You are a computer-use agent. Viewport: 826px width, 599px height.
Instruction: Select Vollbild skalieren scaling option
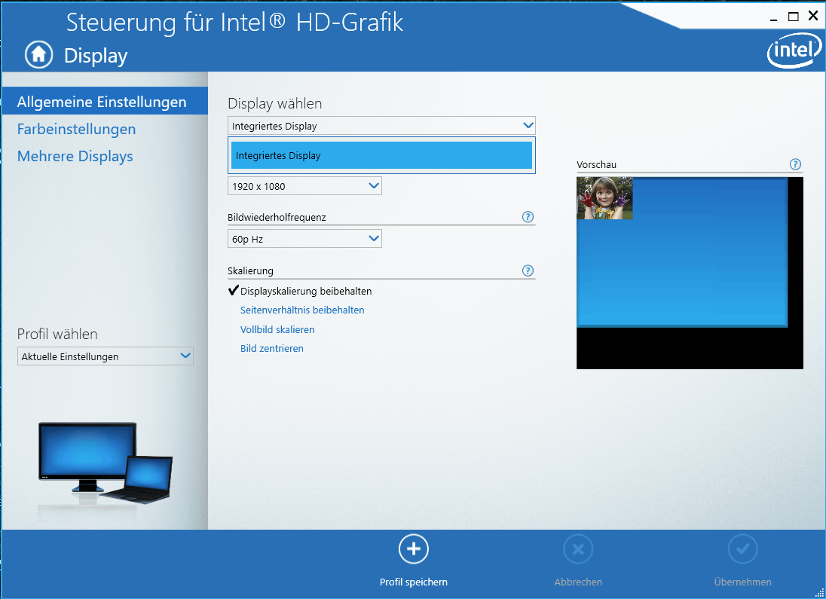pos(277,330)
